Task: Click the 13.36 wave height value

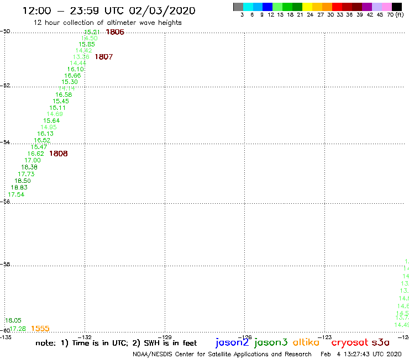Action: click(x=81, y=57)
